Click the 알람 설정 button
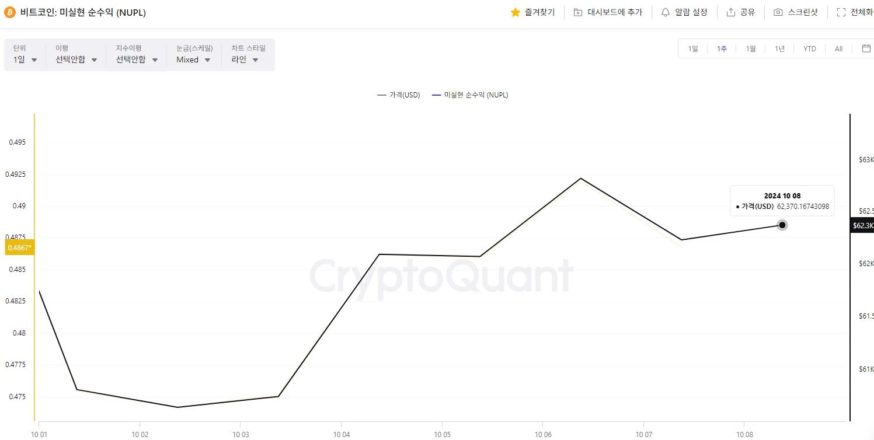Screen dimensions: 874x440 (x=684, y=12)
